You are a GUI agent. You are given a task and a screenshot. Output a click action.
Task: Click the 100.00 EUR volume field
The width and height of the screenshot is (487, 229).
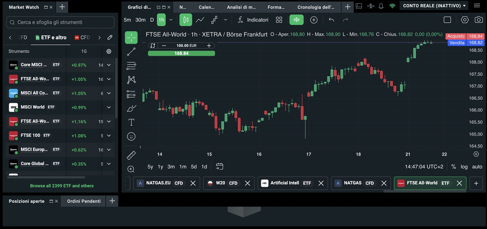click(x=186, y=46)
